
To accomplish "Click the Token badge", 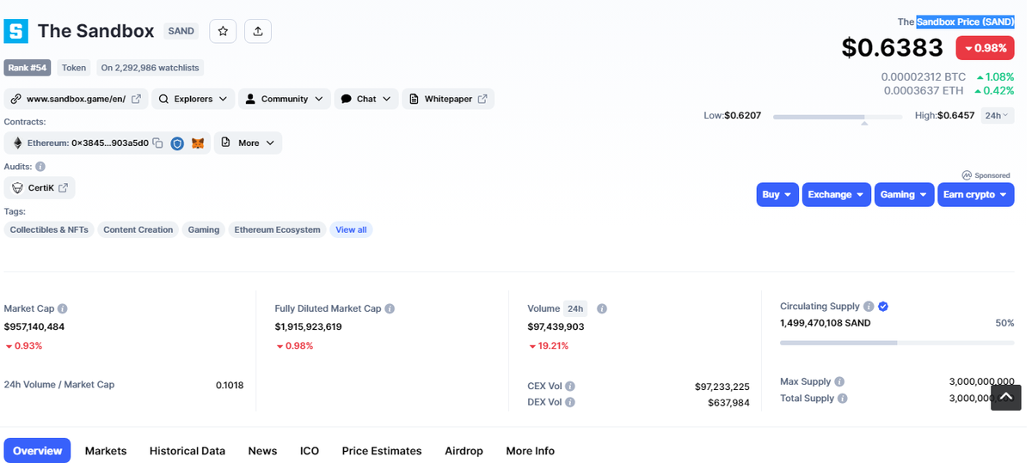I will pyautogui.click(x=74, y=67).
